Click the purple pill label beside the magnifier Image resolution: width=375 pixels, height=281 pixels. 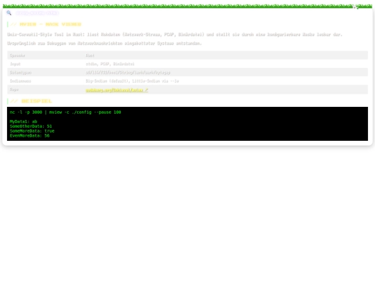(37, 13)
